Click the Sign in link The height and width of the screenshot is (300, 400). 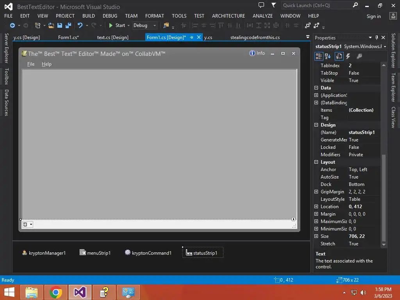click(374, 16)
